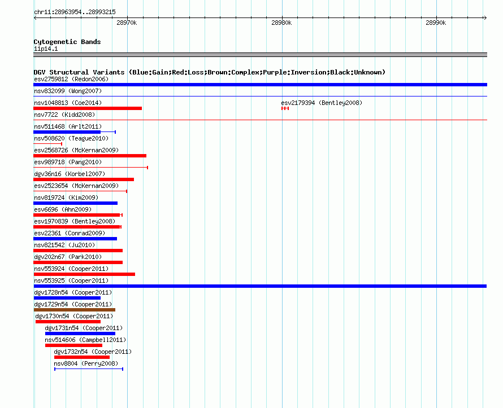Select the short red nsv508620 feature line

(x=48, y=144)
